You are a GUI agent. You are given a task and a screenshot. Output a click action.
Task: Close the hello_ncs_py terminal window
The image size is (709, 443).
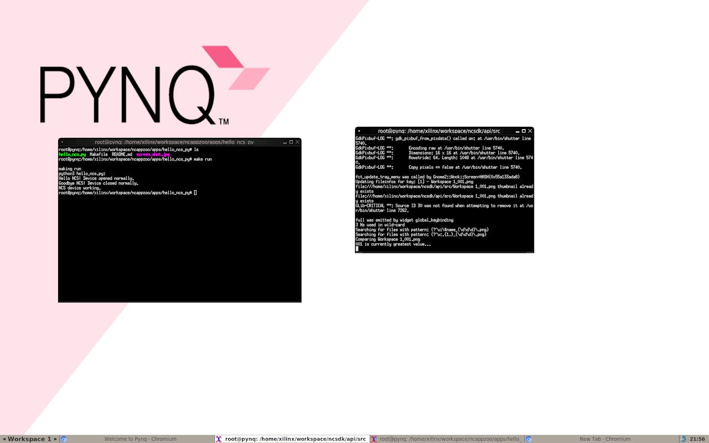[x=297, y=142]
